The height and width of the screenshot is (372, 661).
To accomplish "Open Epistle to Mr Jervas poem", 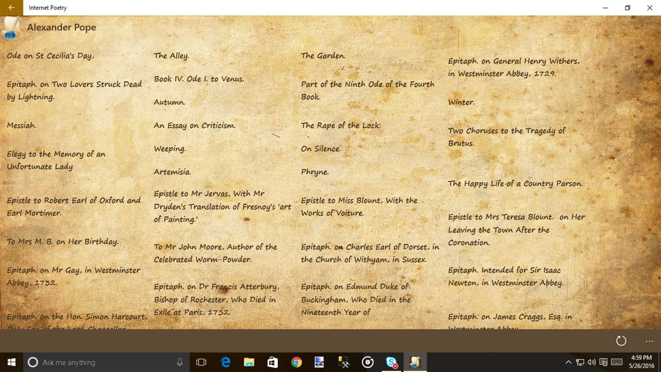I will click(223, 207).
